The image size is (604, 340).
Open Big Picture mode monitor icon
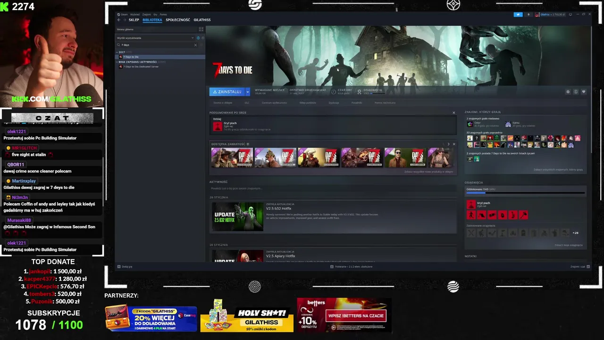tap(570, 14)
